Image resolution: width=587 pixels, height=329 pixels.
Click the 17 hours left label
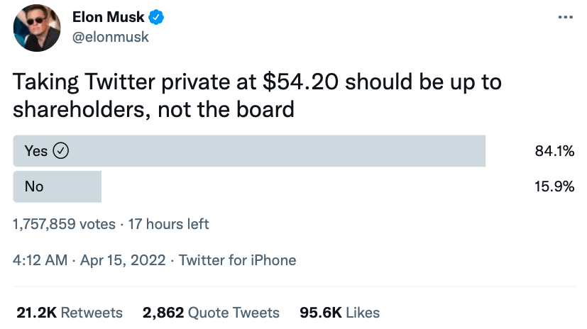[x=168, y=224]
